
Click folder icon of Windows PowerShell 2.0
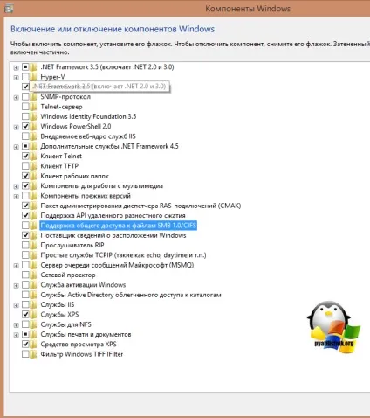(33, 127)
